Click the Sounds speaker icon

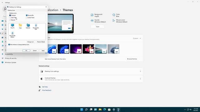click(92, 21)
